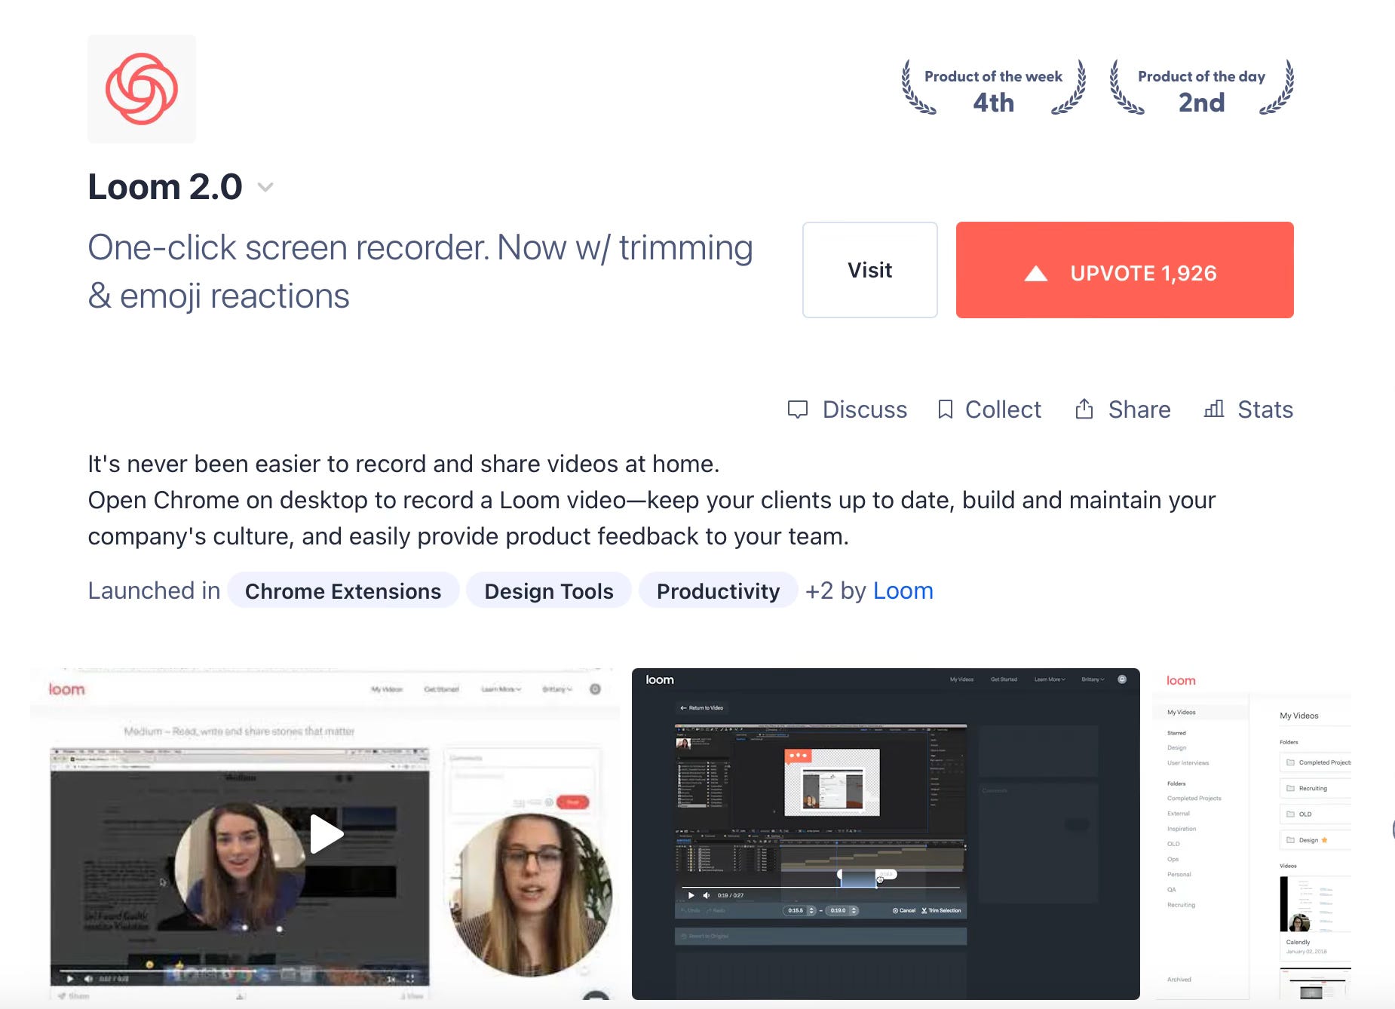Open the Loom maker link

[x=903, y=590]
